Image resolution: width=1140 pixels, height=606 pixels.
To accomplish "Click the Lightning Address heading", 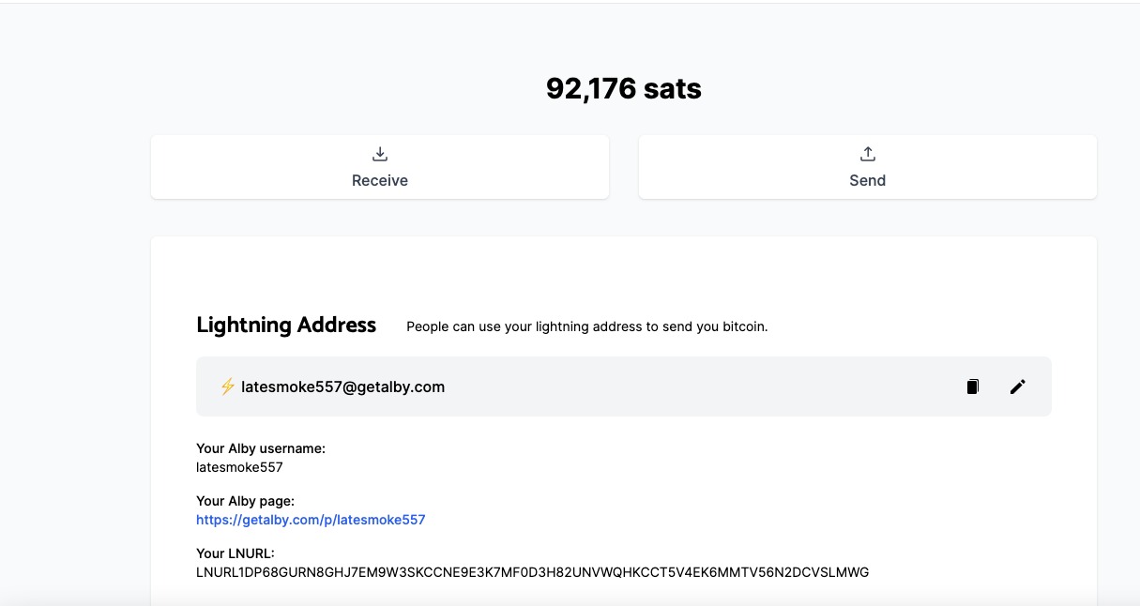I will (286, 326).
